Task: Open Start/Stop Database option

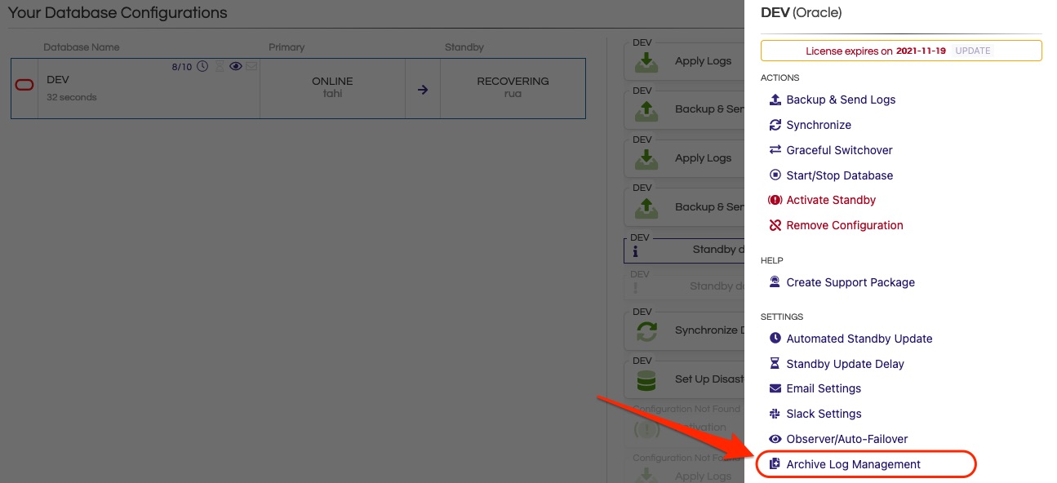Action: [839, 175]
